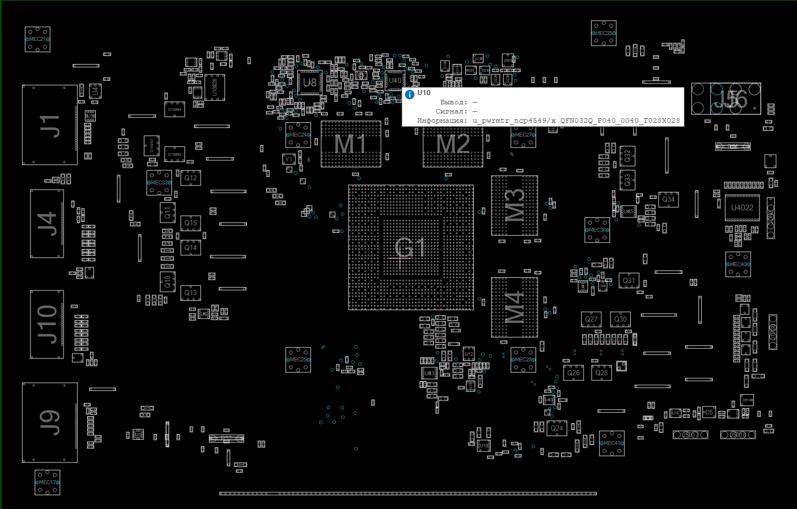Image resolution: width=797 pixels, height=509 pixels.
Task: Click the J9 connector
Action: (x=50, y=422)
